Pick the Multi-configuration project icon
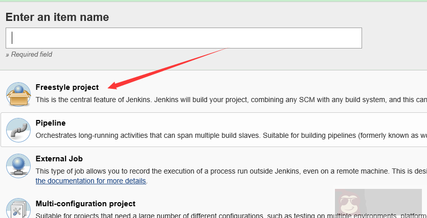 click(x=18, y=208)
